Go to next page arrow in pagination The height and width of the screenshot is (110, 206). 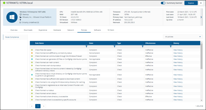click(44, 106)
